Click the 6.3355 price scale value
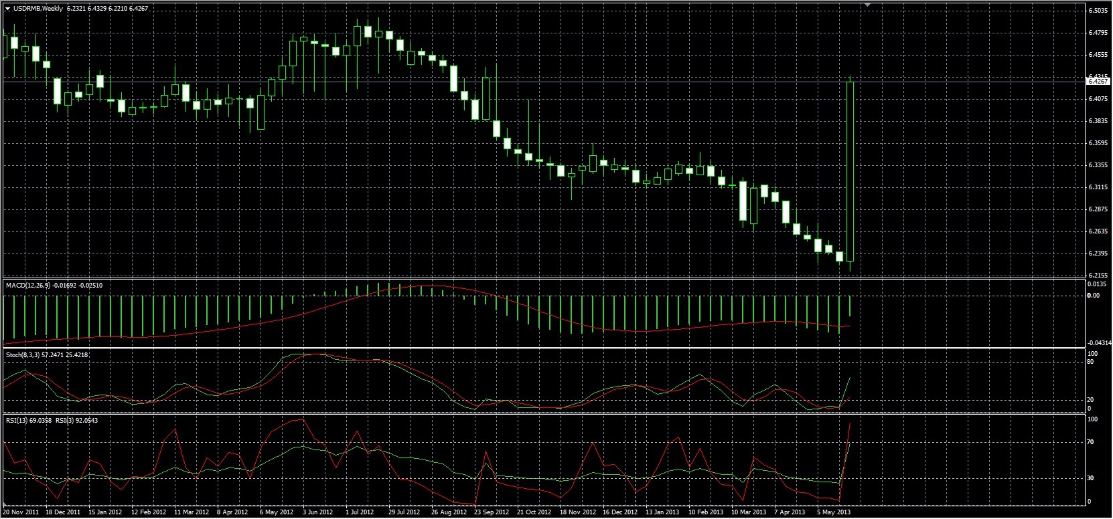This screenshot has width=1113, height=519. pos(1098,165)
